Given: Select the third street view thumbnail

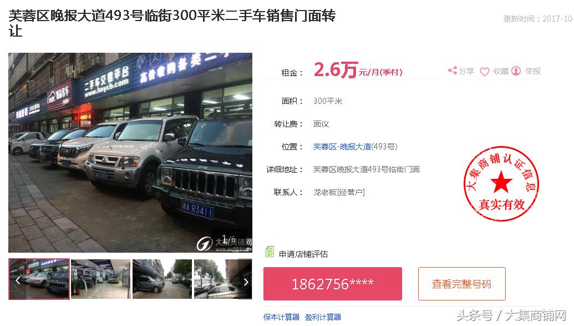Looking at the screenshot, I should pos(162,279).
